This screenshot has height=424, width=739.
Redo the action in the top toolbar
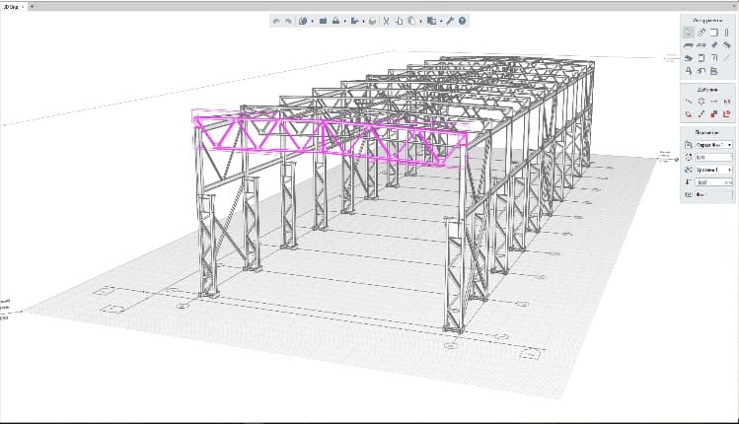point(288,21)
